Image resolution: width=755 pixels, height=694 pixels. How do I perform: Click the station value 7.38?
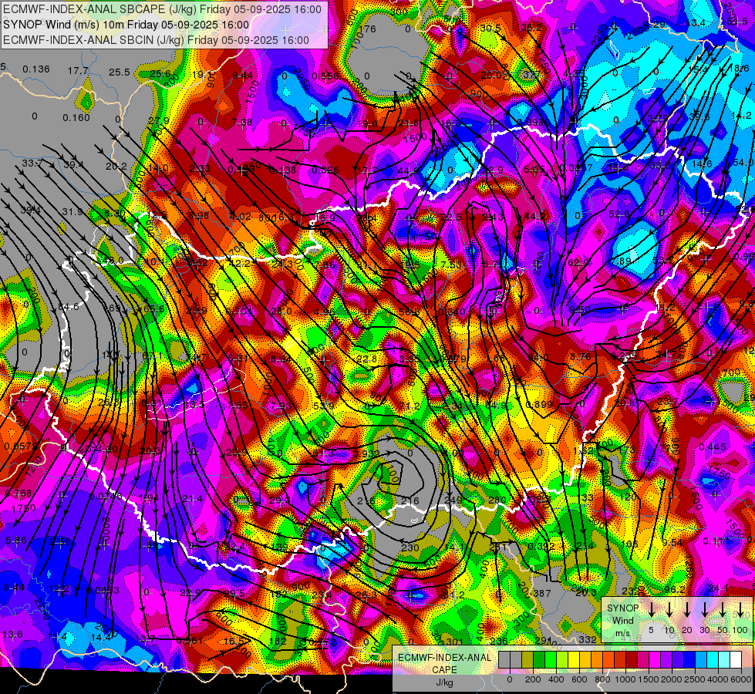tap(242, 123)
